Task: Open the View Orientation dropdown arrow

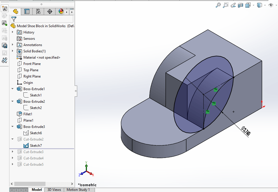Action: pyautogui.click(x=253, y=5)
